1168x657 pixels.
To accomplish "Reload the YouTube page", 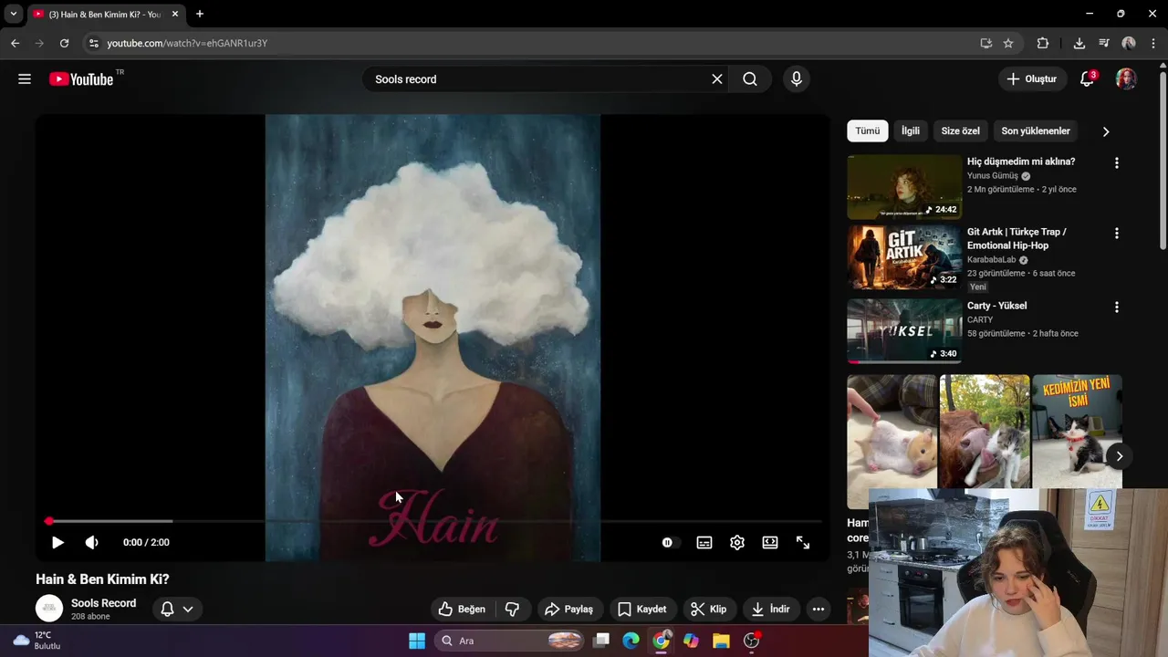I will pos(64,43).
